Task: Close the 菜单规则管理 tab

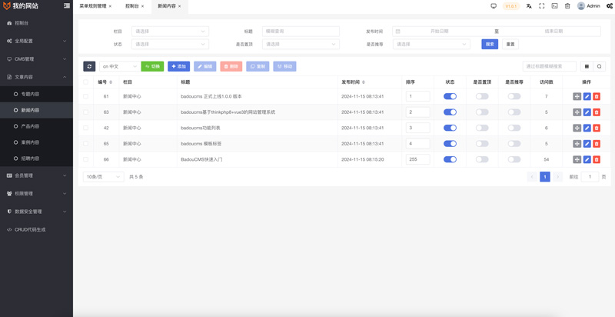Action: pos(110,6)
